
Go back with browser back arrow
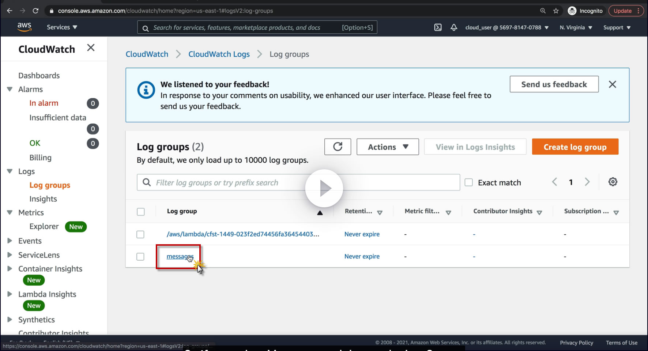pos(10,11)
